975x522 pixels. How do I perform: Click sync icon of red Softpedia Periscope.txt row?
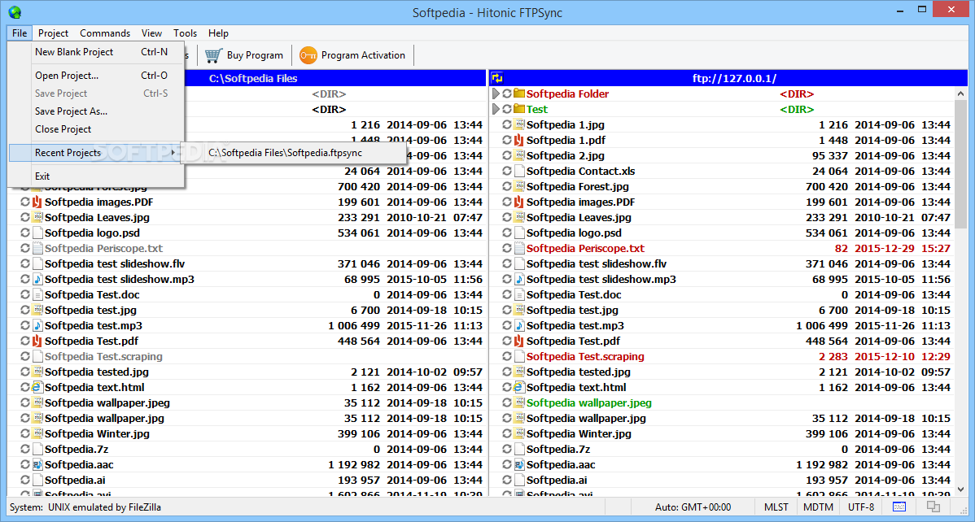pyautogui.click(x=507, y=249)
